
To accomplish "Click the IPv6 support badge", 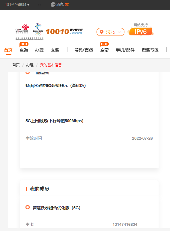I will 141,32.
